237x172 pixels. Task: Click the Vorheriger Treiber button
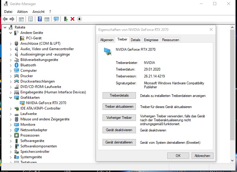tap(119, 118)
